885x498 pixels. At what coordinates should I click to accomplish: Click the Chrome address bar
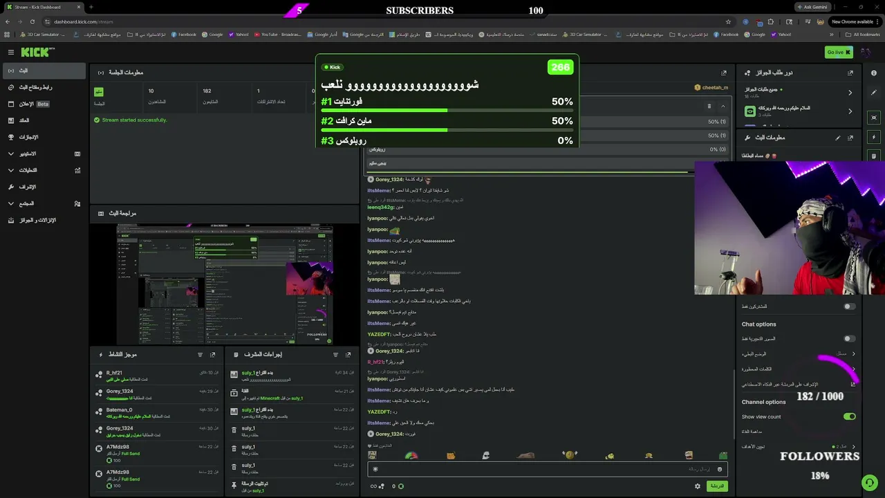click(387, 21)
